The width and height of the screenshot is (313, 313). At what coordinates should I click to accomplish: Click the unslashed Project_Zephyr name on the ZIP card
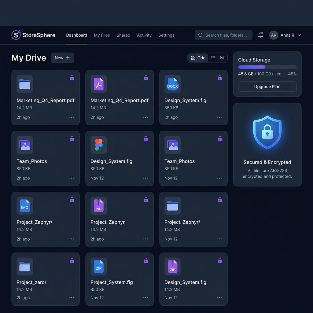click(x=107, y=222)
